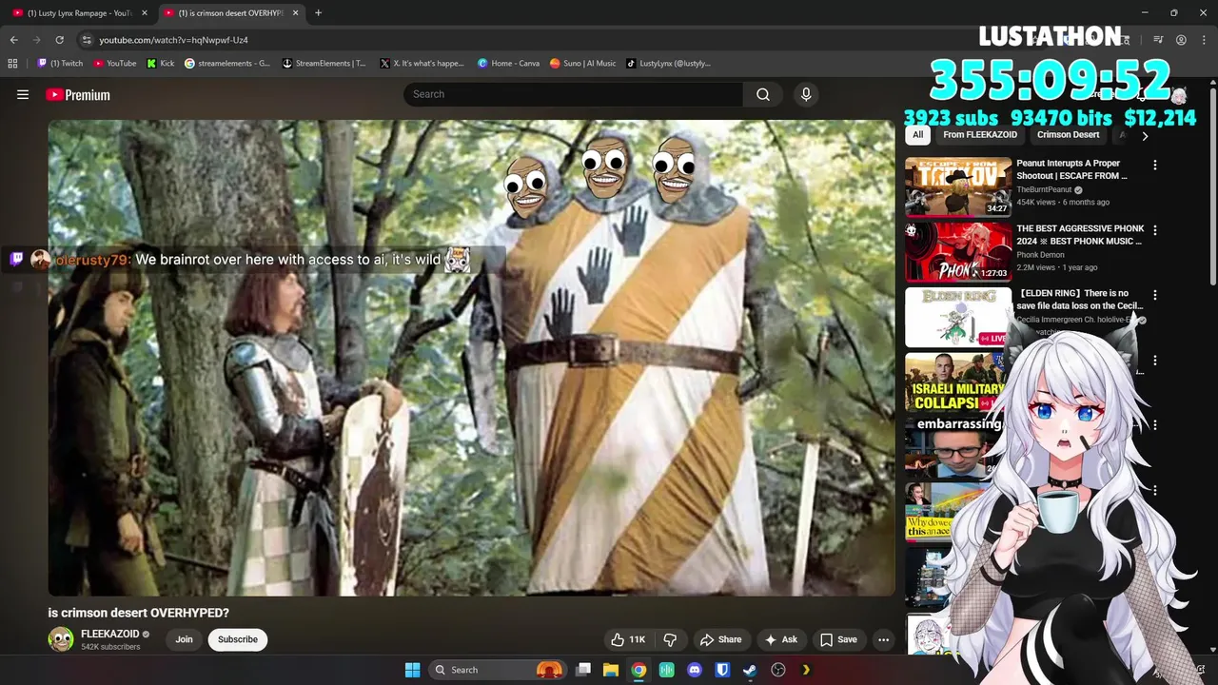Open options for BEST AGGRESSIVE PHONK video
The image size is (1218, 685).
tap(1154, 230)
